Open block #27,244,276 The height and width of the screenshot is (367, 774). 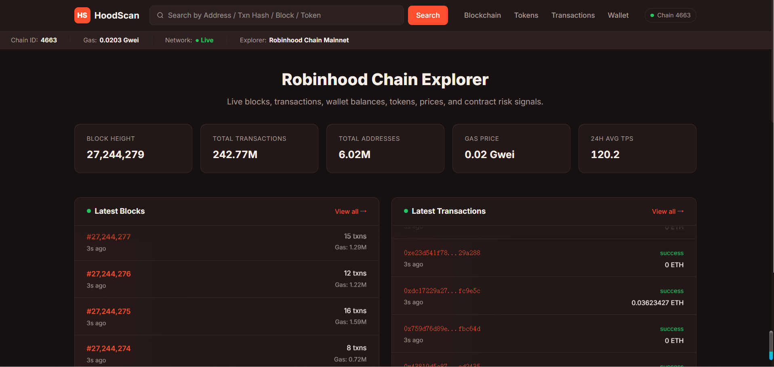click(109, 274)
